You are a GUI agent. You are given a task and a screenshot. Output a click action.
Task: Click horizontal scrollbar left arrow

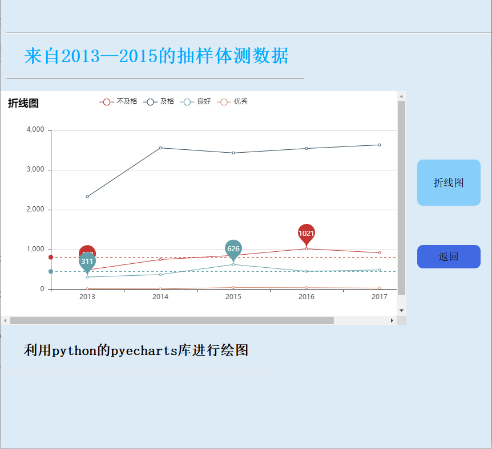point(5,321)
